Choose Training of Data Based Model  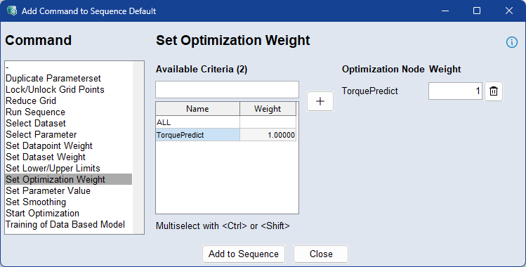coord(65,224)
